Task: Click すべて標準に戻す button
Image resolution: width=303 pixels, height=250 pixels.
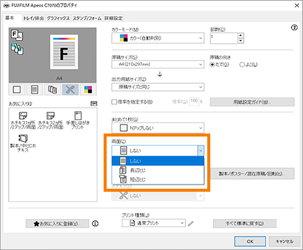Action: click(245, 223)
